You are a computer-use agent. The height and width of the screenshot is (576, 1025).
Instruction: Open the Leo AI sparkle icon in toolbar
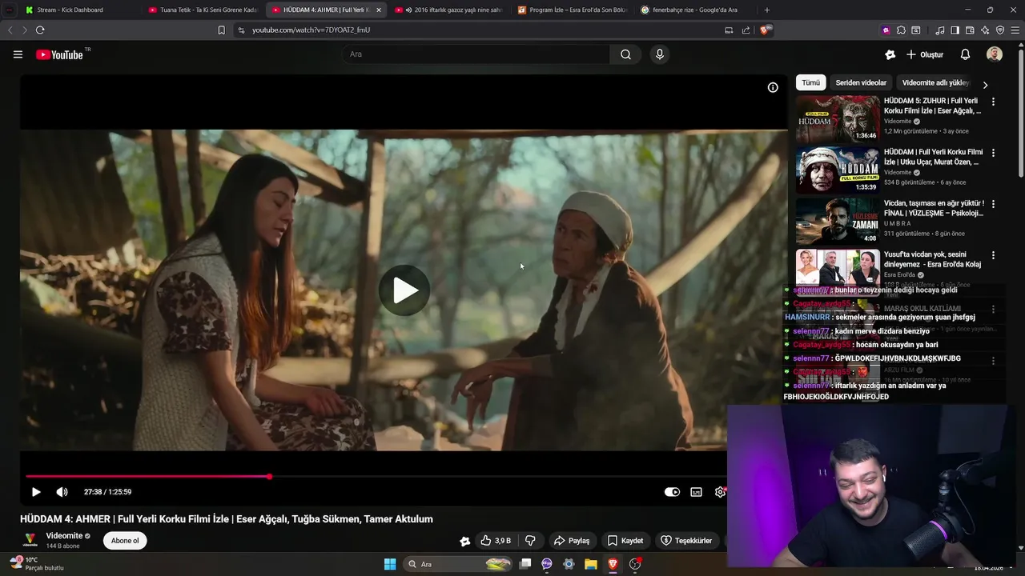click(x=985, y=30)
